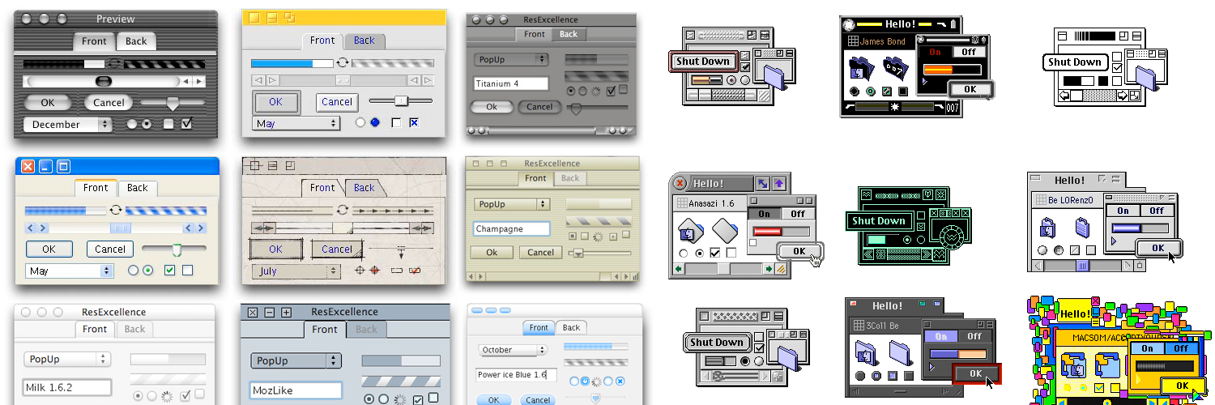Switch to Back tab in dark Preview window
The image size is (1215, 405).
point(136,41)
